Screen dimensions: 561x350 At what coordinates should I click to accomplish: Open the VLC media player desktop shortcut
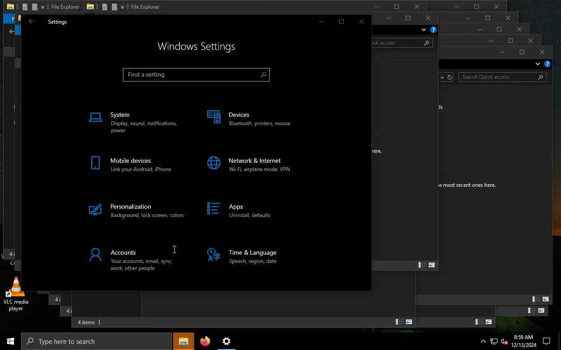16,294
